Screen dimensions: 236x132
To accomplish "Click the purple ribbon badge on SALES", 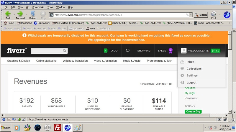I will point(171,51).
